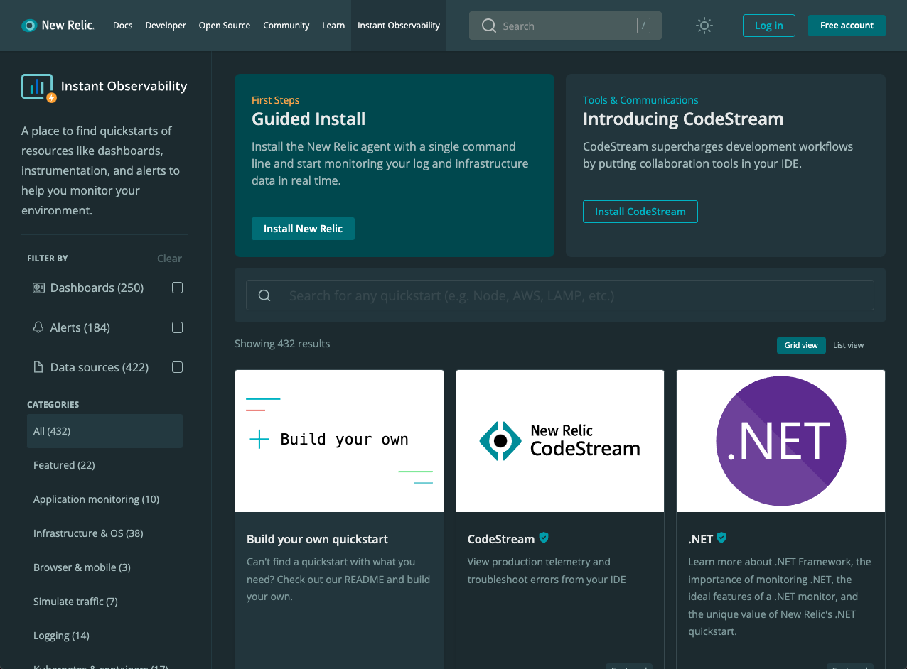This screenshot has height=669, width=907.
Task: Select the Community navigation item
Action: point(286,25)
